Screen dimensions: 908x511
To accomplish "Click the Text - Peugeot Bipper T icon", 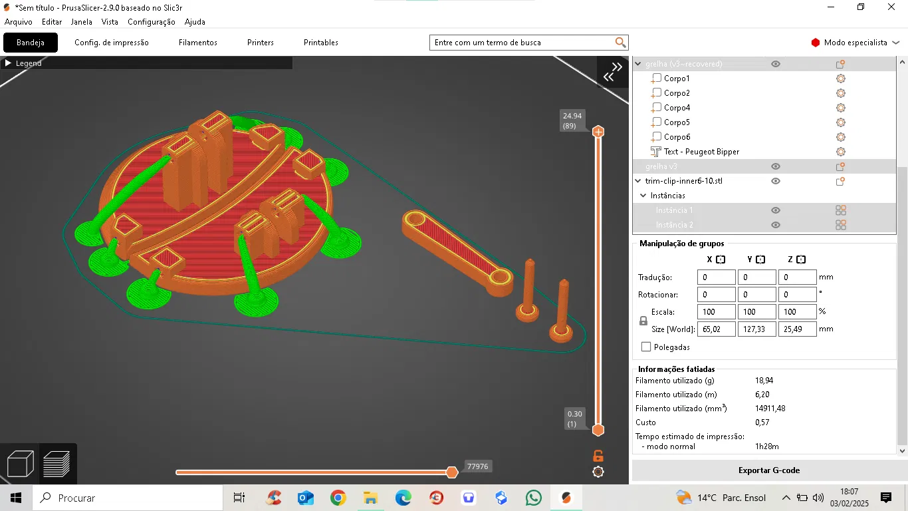I will 656,152.
